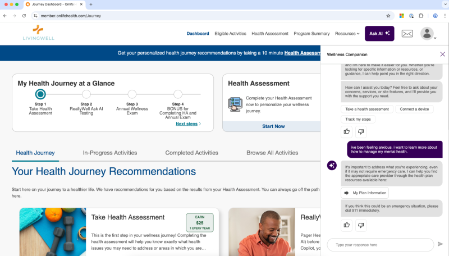Open the user profile avatar menu

point(428,34)
